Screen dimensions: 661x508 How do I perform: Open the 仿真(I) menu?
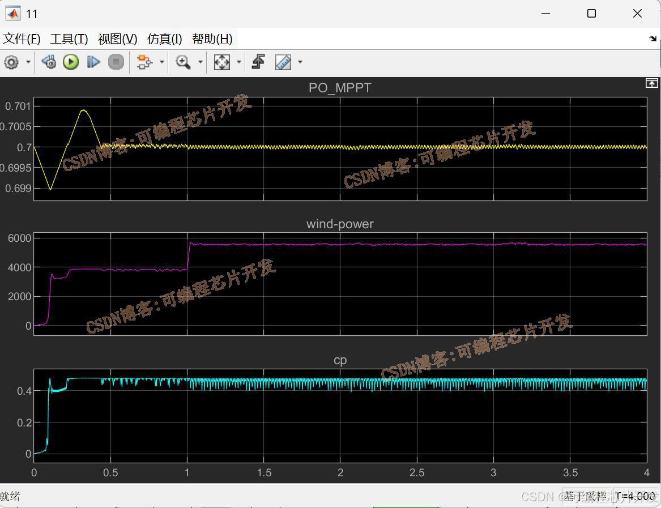point(164,39)
